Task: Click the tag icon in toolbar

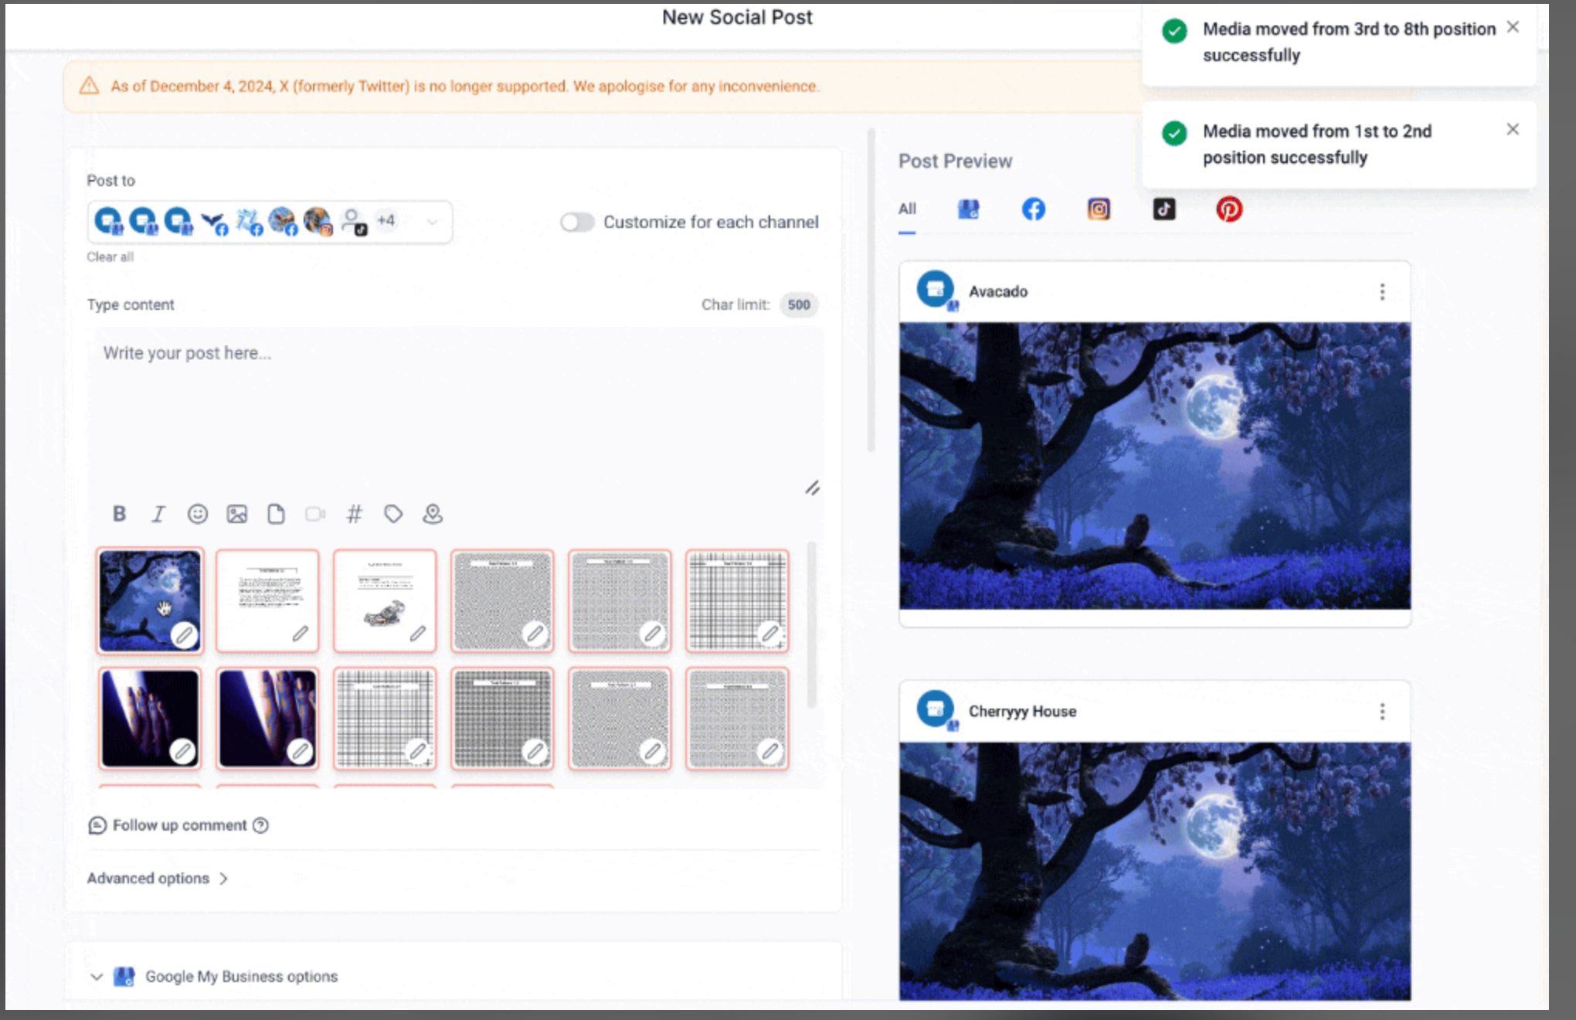Action: pos(393,514)
